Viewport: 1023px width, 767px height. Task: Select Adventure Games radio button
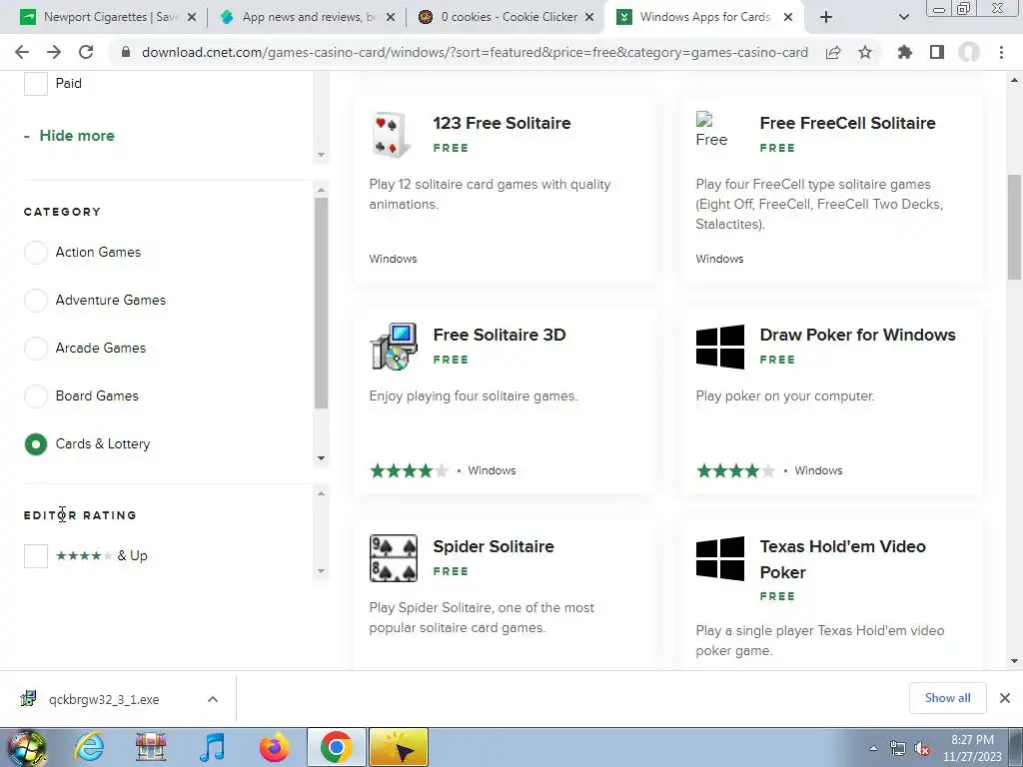point(35,300)
